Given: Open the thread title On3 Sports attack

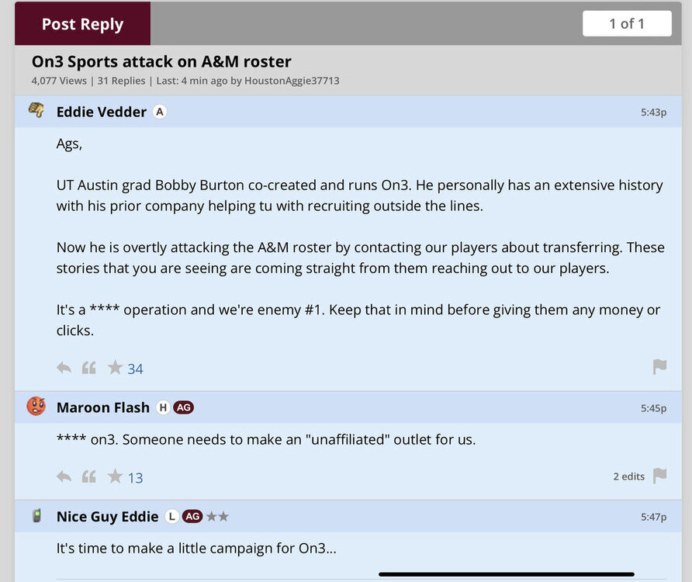Looking at the screenshot, I should click(161, 61).
